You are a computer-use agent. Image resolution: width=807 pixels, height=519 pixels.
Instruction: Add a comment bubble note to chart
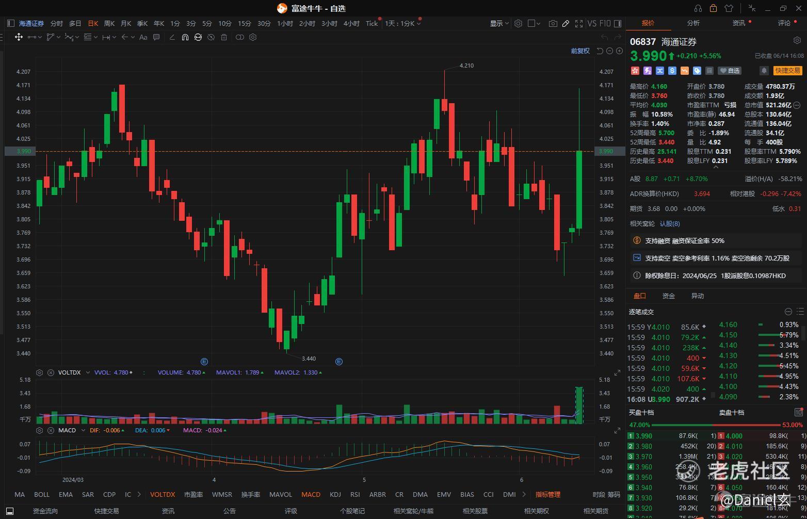click(x=156, y=37)
